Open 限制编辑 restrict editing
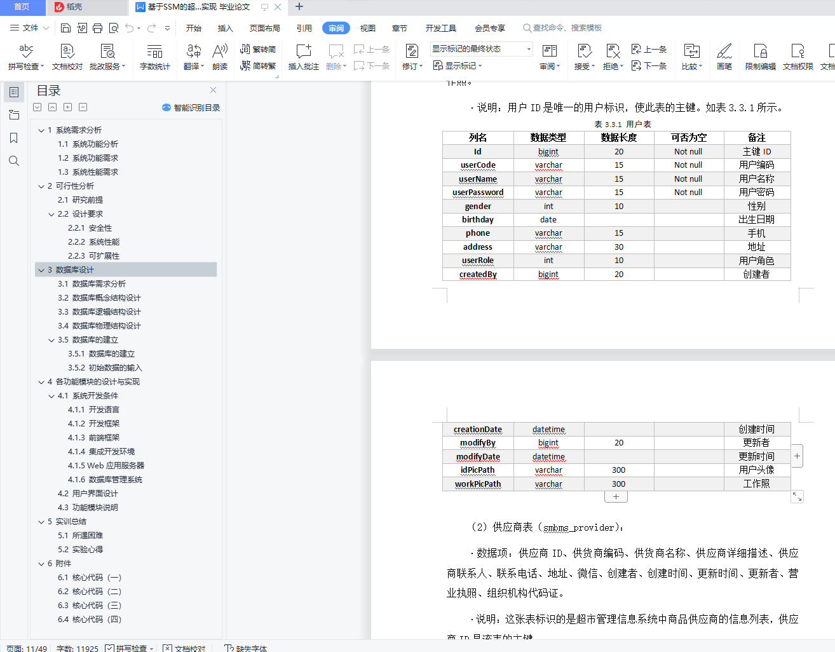835x652 pixels. [x=761, y=57]
